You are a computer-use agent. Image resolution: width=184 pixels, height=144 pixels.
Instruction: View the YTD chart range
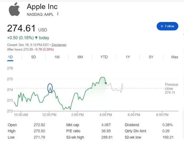click(104, 57)
